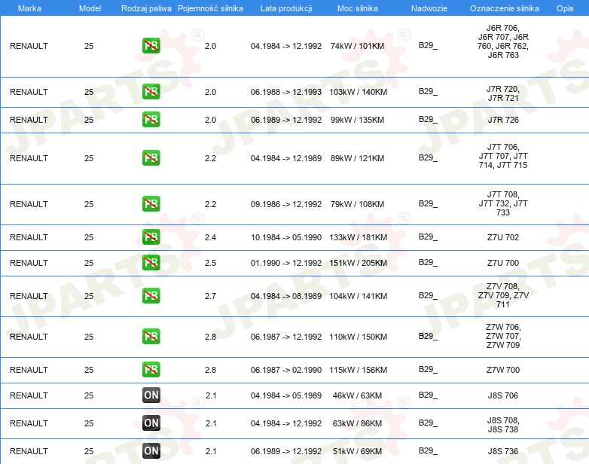Viewport: 589px width, 464px height.
Task: Click the Z7W 706, Z7W 707 engine codes cell
Action: (x=503, y=336)
